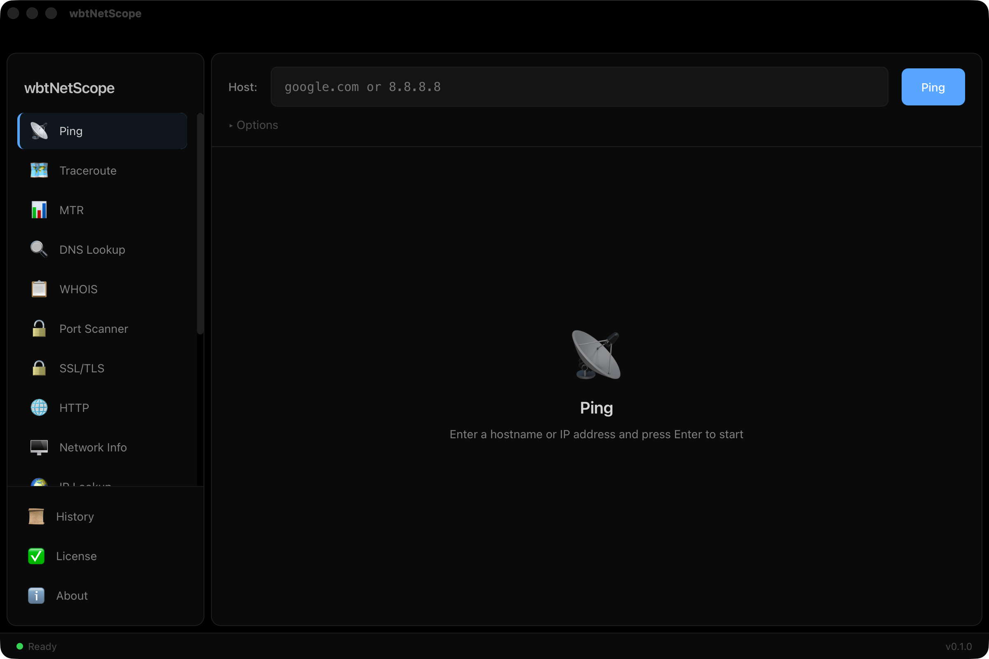Open HTTP via the globe icon
This screenshot has width=989, height=659.
pos(39,407)
